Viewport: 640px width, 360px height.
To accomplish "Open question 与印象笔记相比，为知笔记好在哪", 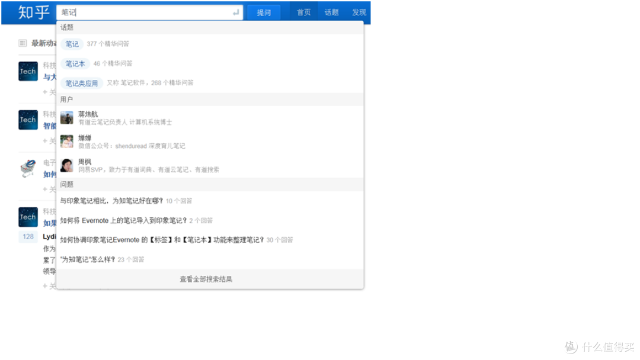I will 210,201.
